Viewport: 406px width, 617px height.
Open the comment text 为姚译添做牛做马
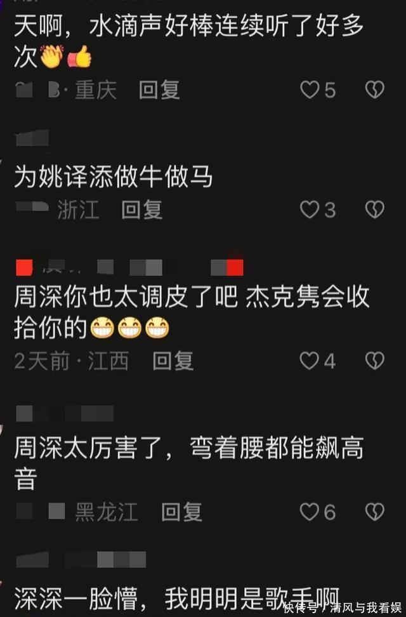coord(114,176)
